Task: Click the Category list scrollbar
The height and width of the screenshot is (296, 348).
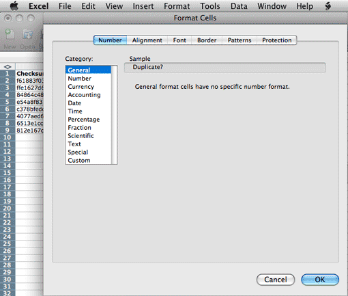Action: [x=114, y=115]
